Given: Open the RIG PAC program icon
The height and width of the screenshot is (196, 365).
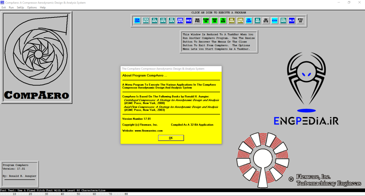Looking at the screenshot, I should 197,21.
